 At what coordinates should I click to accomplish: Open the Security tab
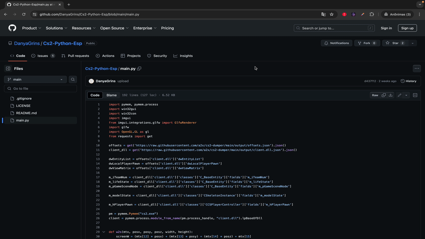[x=157, y=56]
